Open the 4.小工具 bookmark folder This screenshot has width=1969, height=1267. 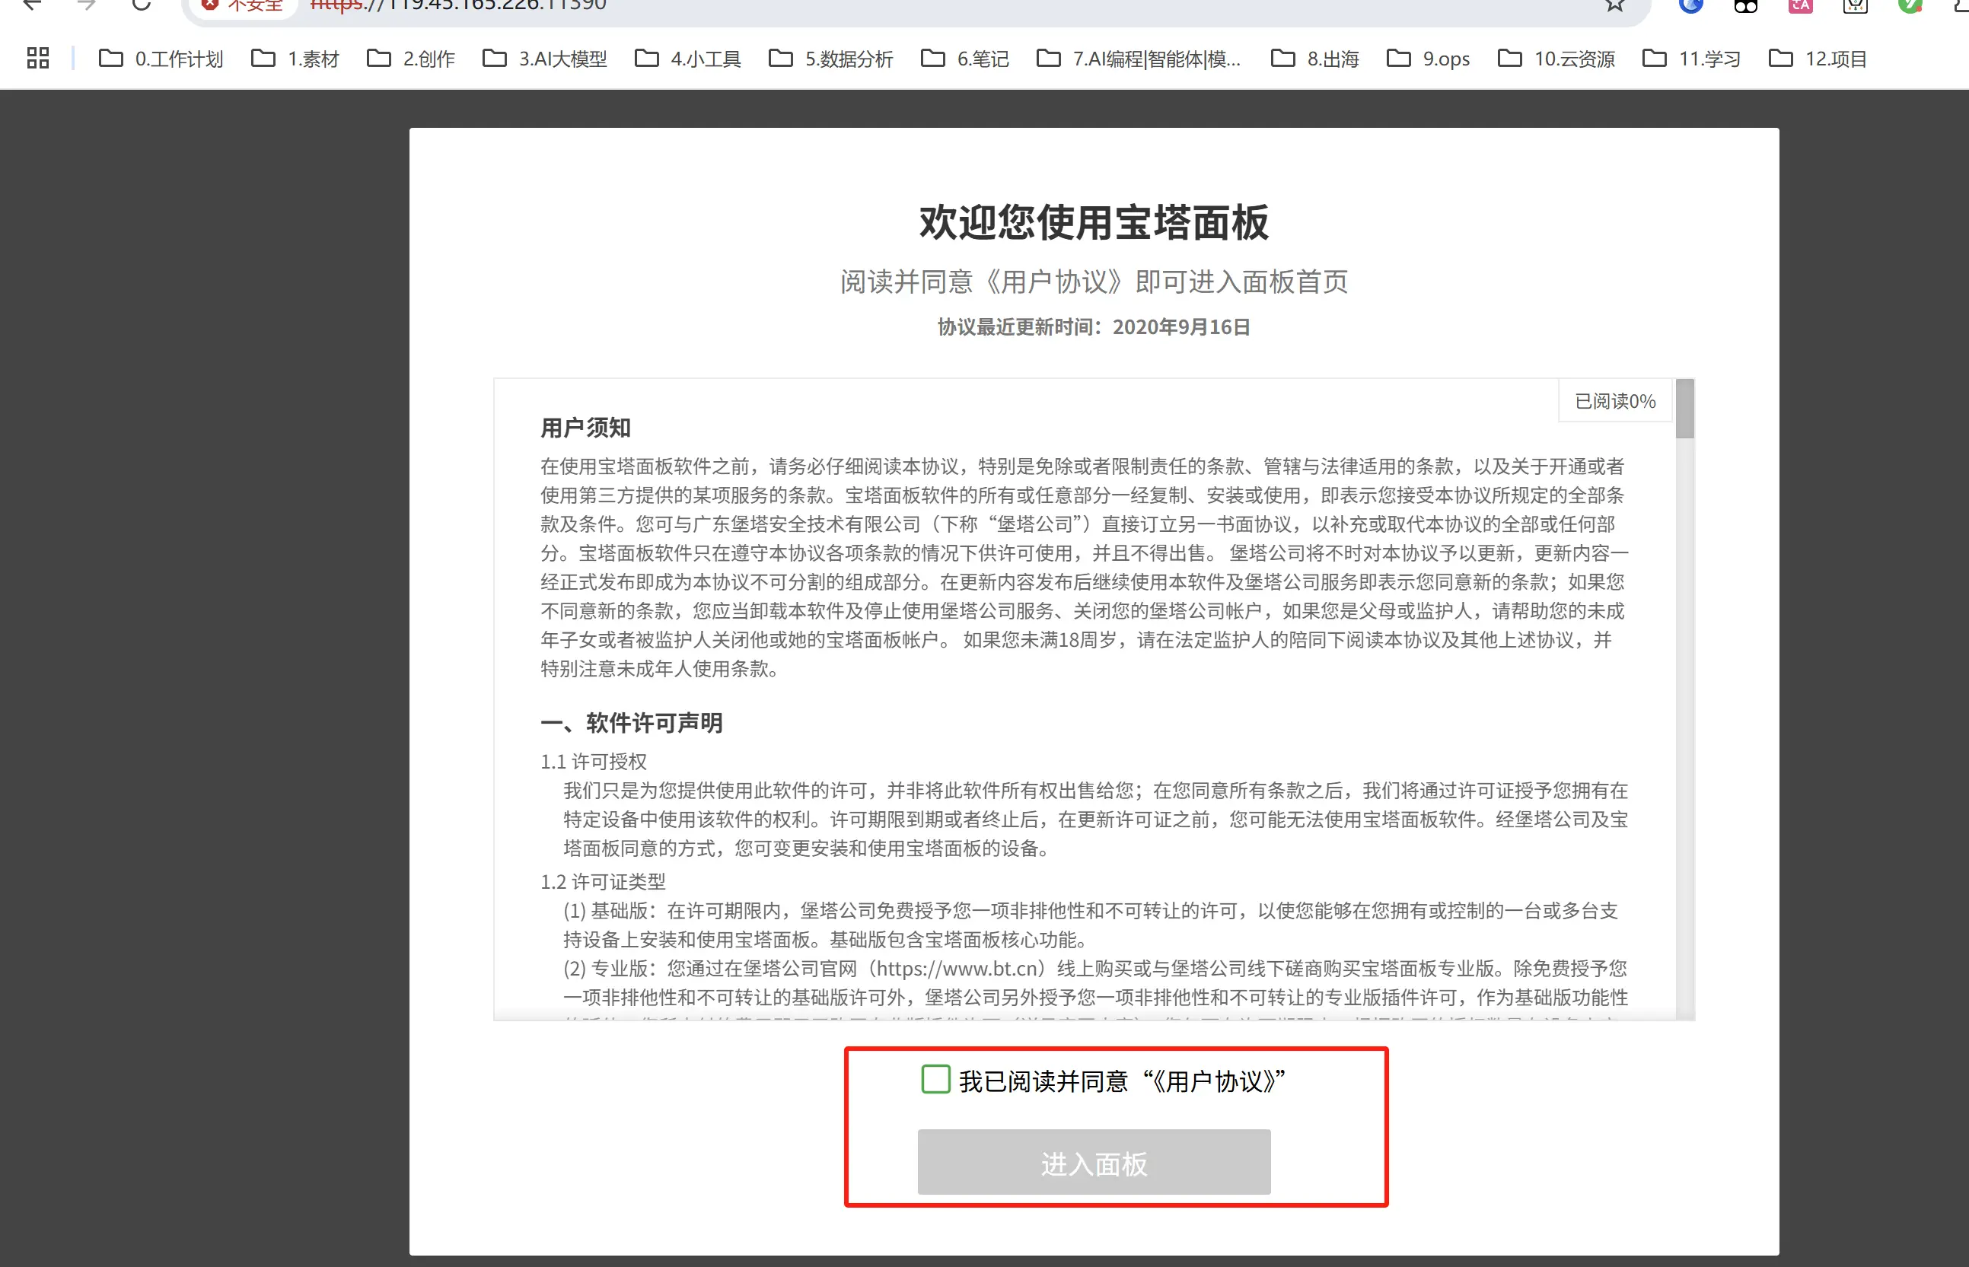pos(689,59)
